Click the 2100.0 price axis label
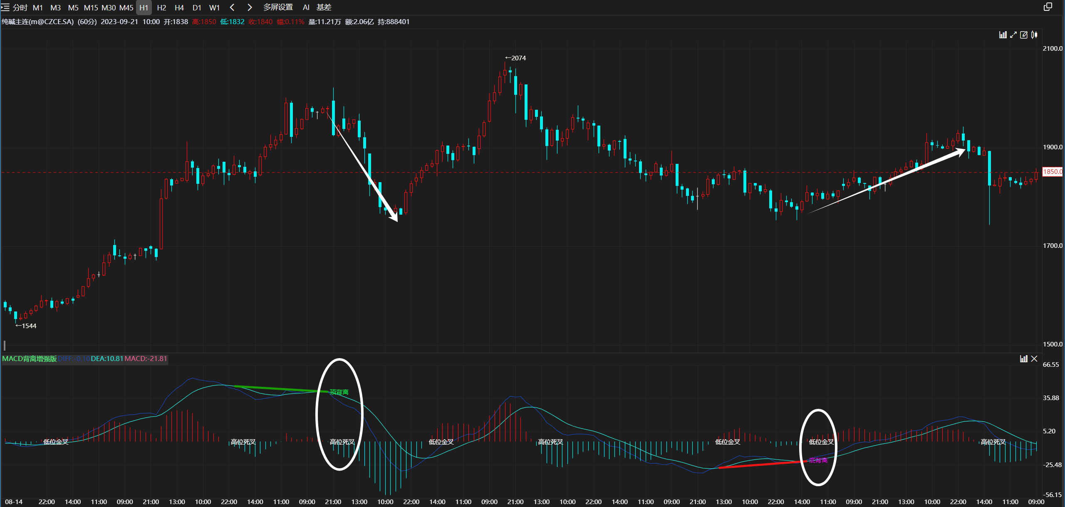Screen dimensions: 1065x507 coord(1053,49)
